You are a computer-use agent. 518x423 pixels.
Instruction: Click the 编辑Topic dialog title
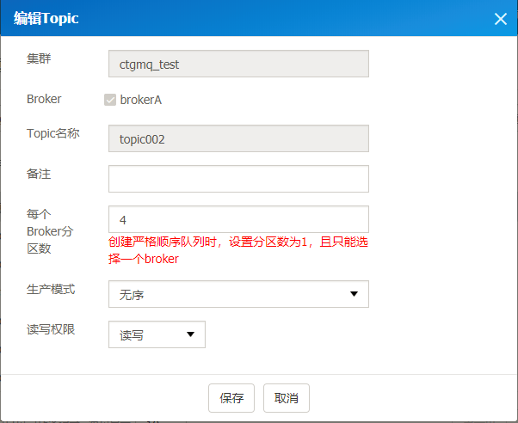(46, 18)
